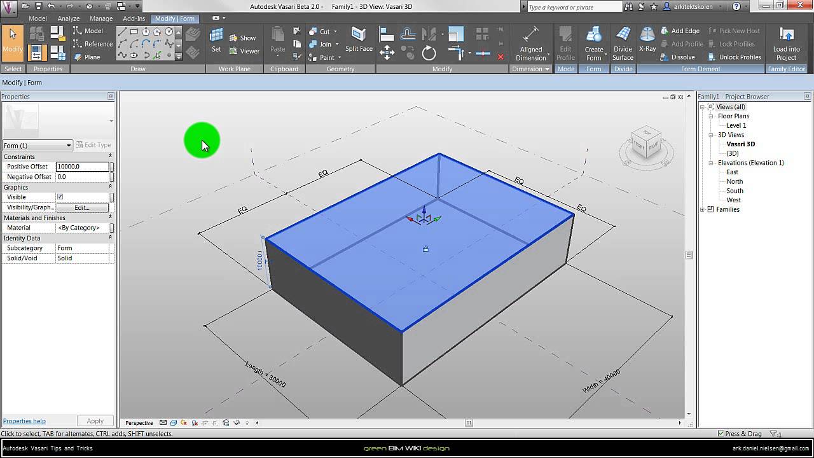
Task: Open the Join dropdown arrow
Action: (x=337, y=45)
